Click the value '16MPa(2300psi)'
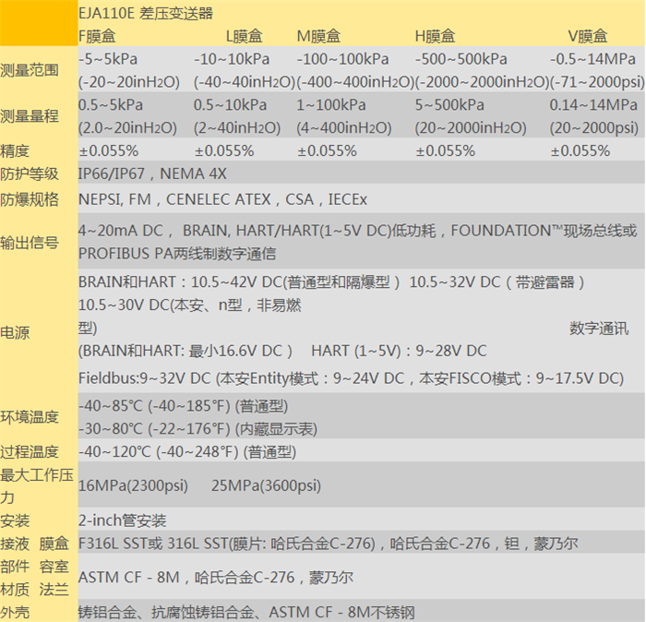This screenshot has width=646, height=622. click(133, 485)
